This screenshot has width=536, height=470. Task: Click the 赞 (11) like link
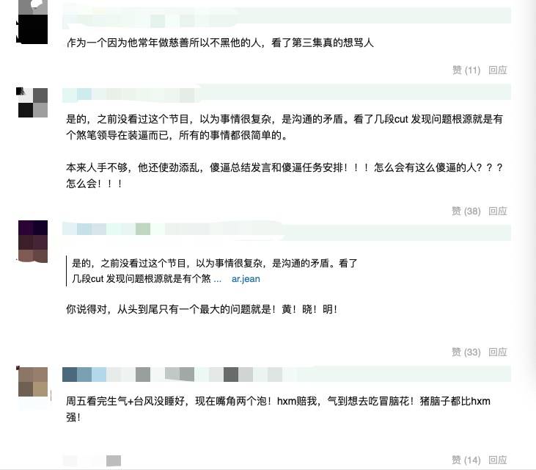tap(466, 70)
